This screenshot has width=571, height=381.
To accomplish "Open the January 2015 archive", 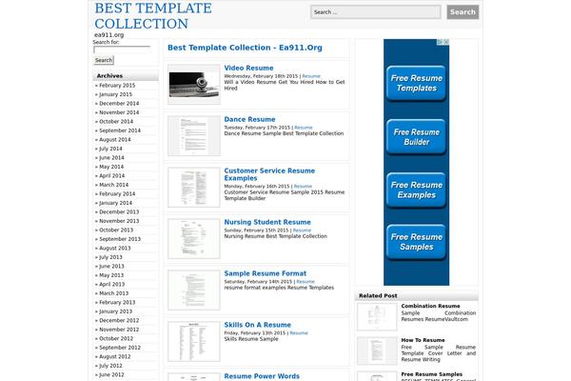I will pyautogui.click(x=115, y=94).
